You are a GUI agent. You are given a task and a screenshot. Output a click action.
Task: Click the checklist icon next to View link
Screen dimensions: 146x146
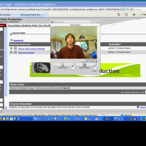click(x=138, y=107)
